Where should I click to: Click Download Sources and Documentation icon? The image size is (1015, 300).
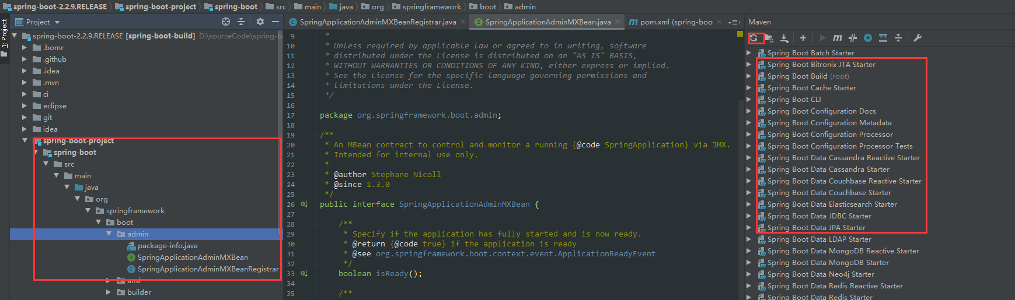coord(784,38)
